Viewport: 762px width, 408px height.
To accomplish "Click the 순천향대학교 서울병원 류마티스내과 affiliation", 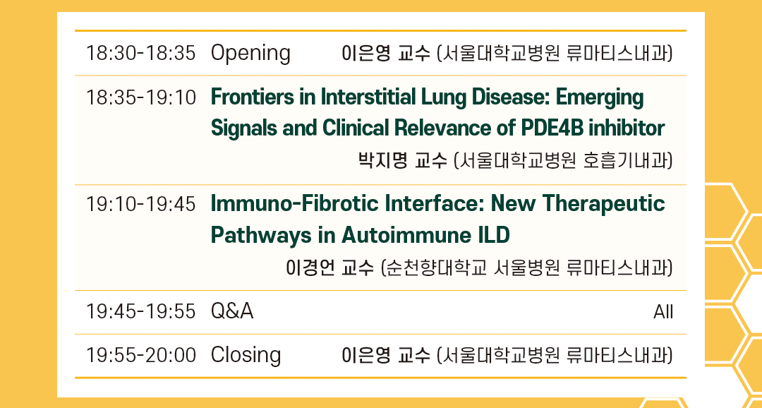I will (x=526, y=268).
